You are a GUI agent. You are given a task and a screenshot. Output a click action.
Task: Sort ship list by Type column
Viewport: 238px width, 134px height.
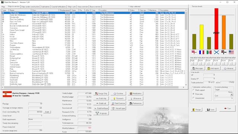tap(5, 10)
